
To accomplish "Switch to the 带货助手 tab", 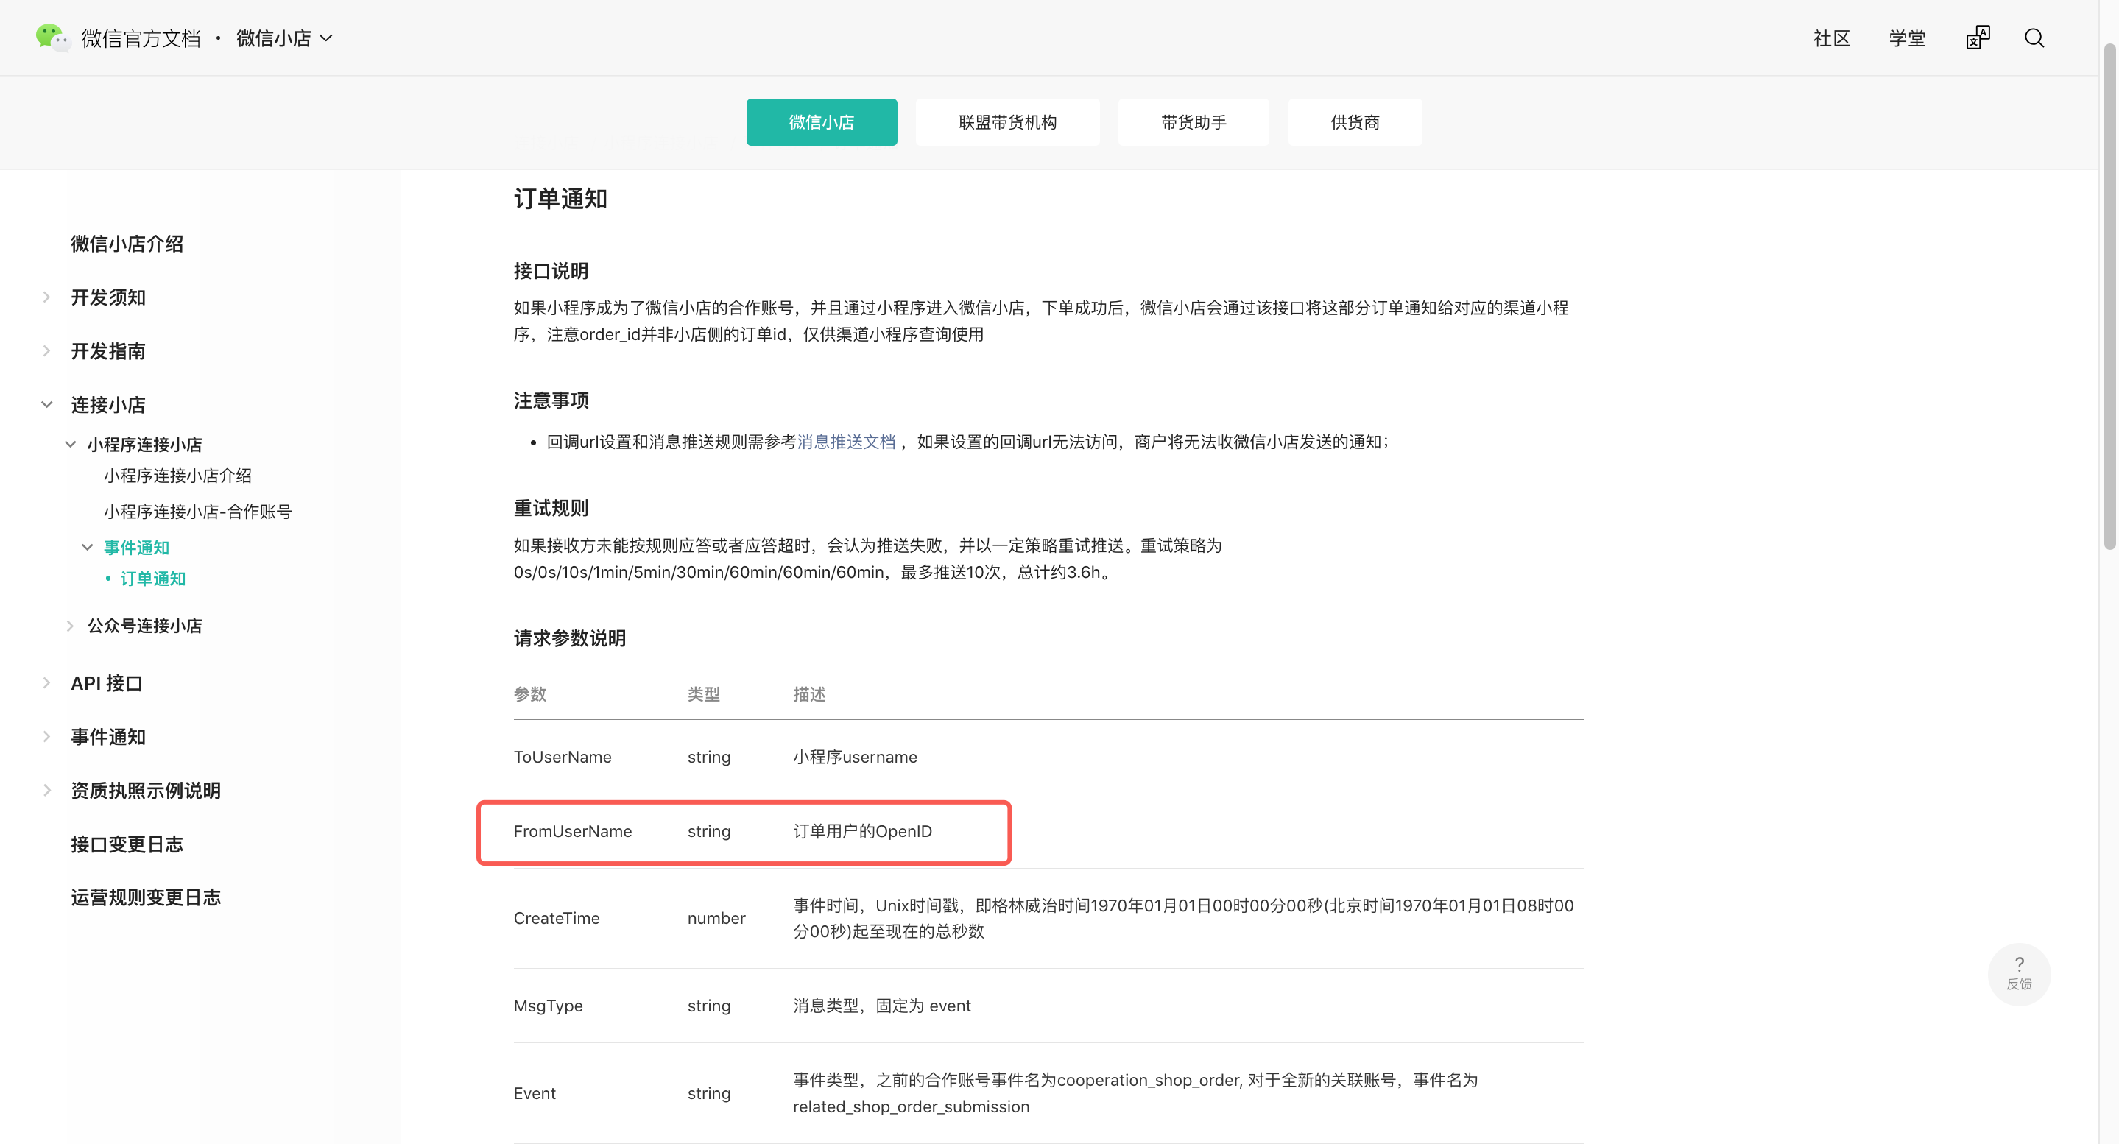I will pos(1193,122).
